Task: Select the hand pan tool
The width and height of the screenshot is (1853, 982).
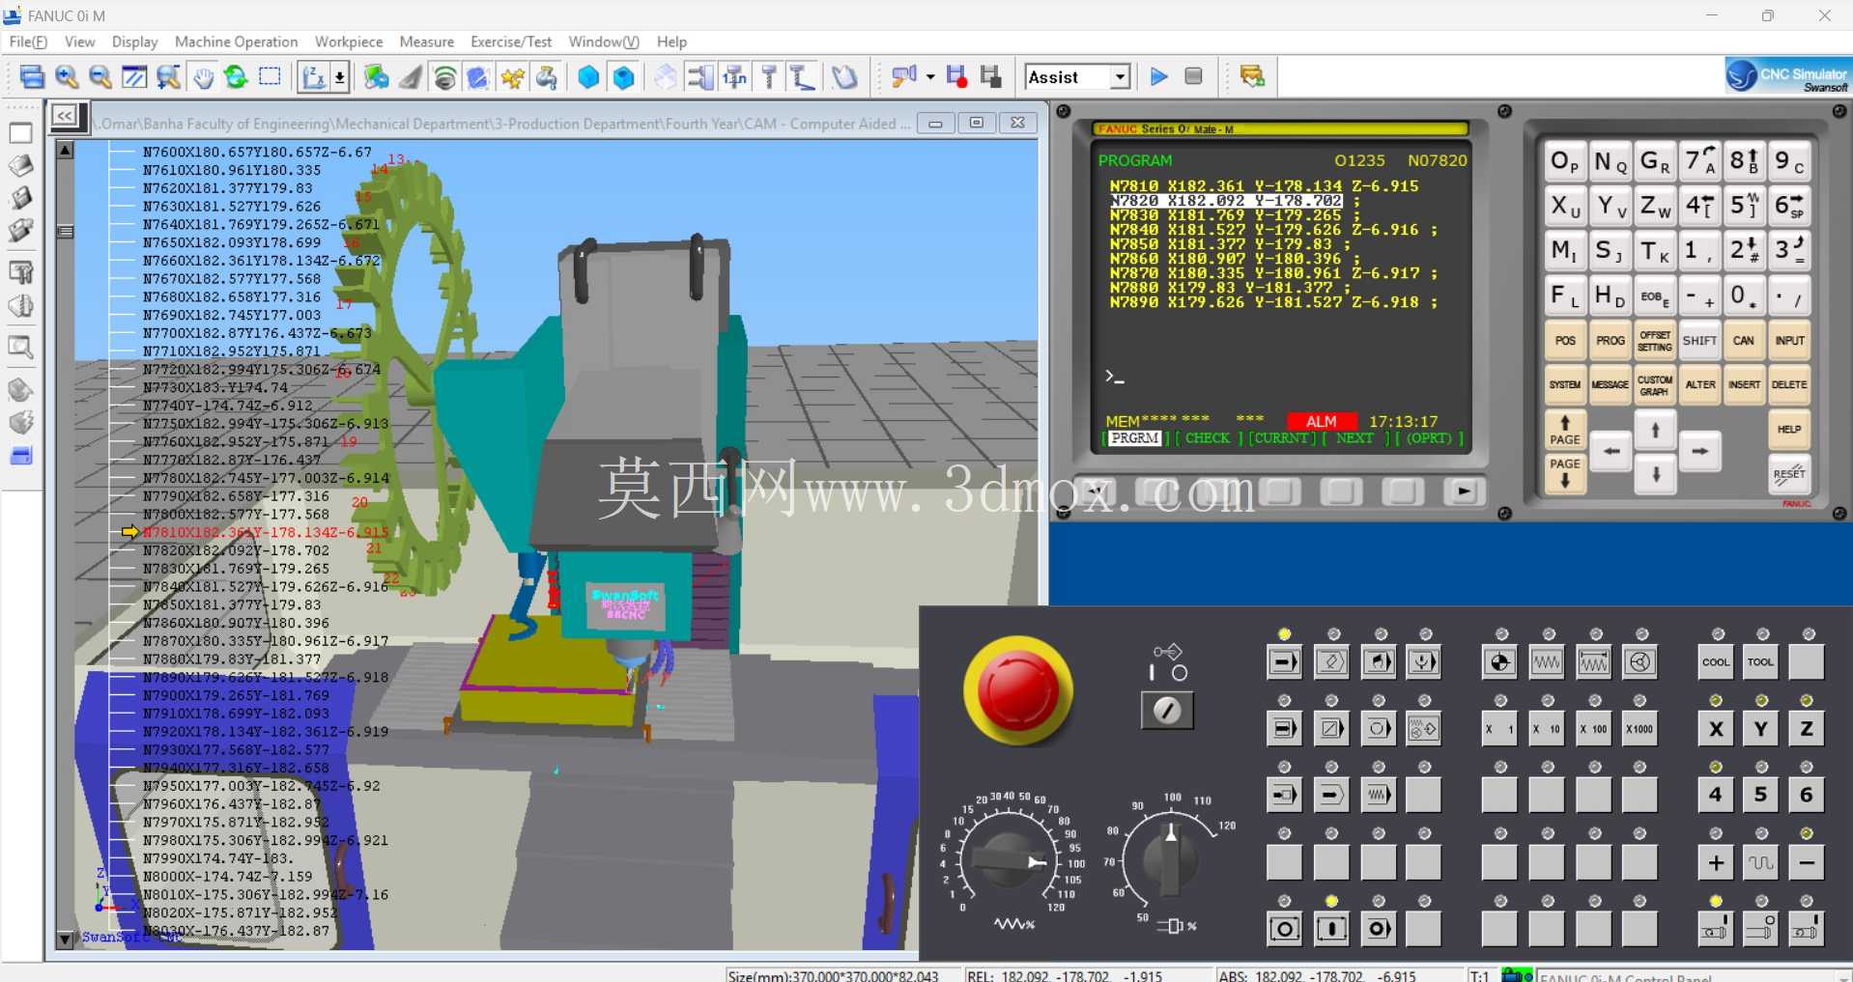Action: [x=203, y=77]
